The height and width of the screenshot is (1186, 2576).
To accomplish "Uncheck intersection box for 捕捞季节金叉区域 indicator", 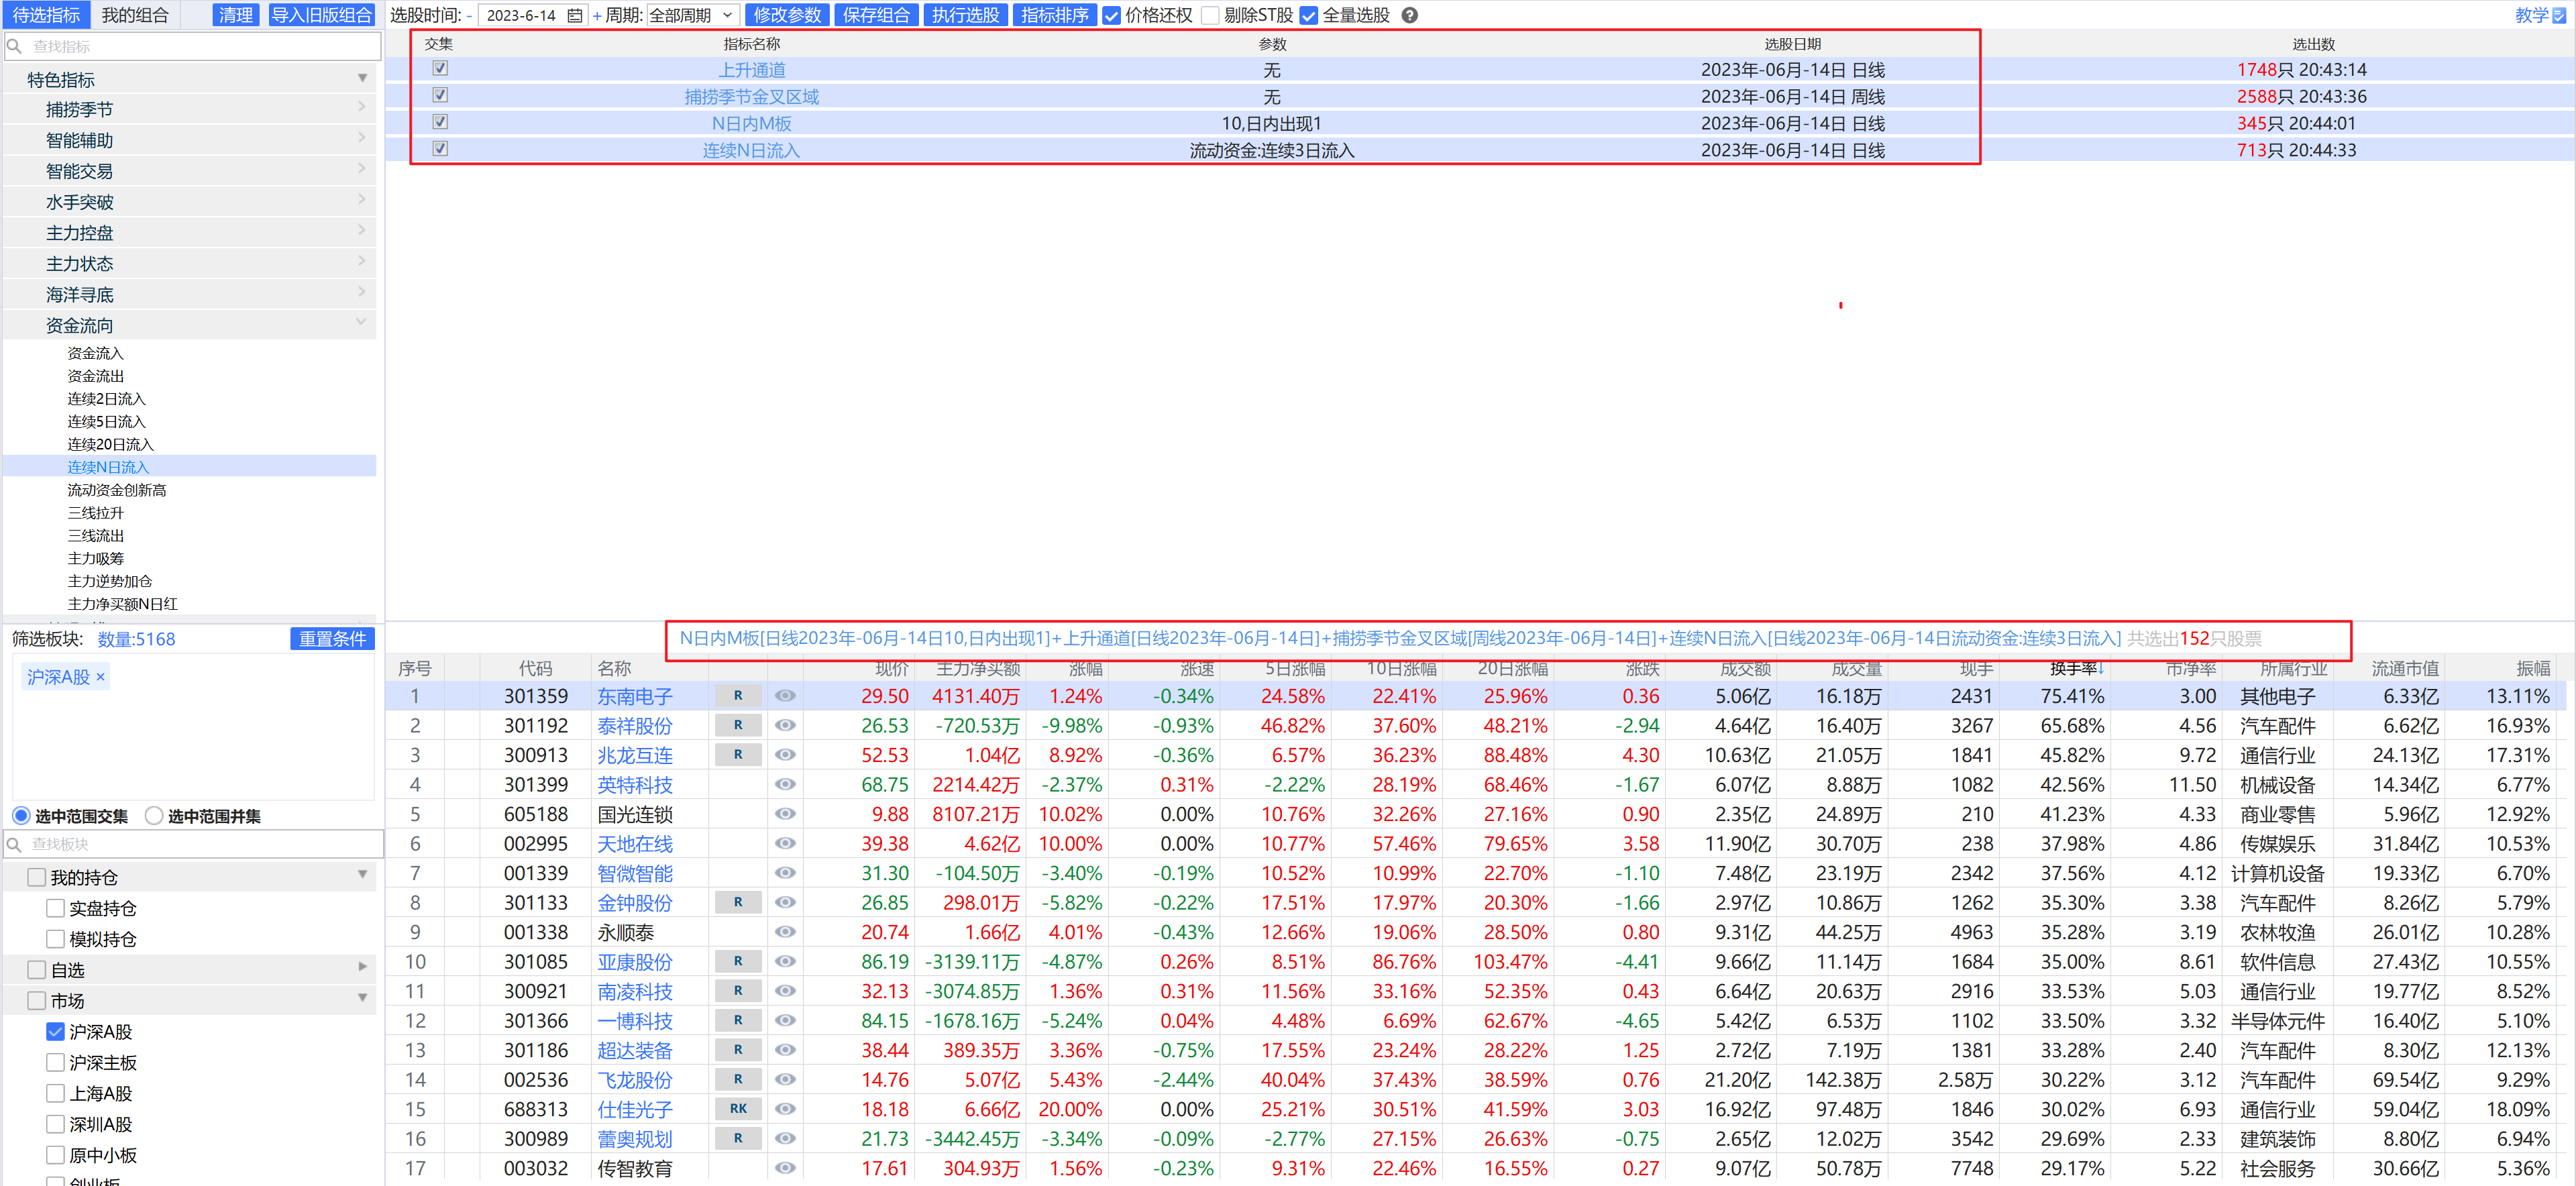I will [440, 95].
